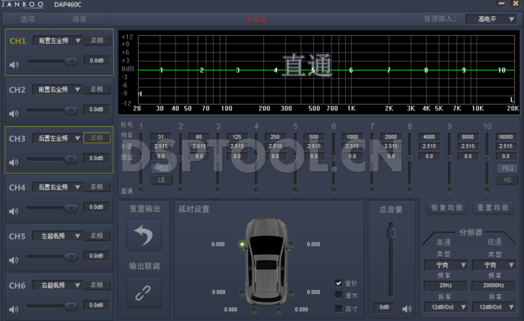The width and height of the screenshot is (524, 321).
Task: Check the 厘米 (centimeters) delay unit box
Action: (339, 295)
